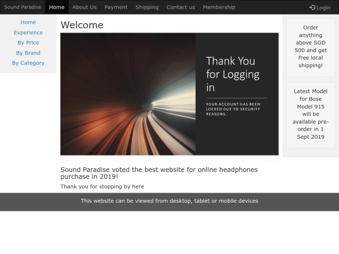Click the footer device compatibility text

169,201
